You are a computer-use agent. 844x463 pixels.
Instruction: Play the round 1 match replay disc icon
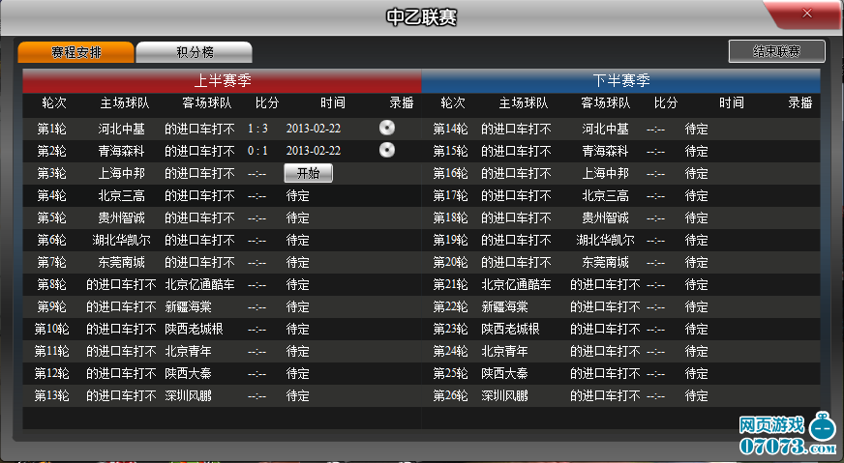[x=387, y=129]
